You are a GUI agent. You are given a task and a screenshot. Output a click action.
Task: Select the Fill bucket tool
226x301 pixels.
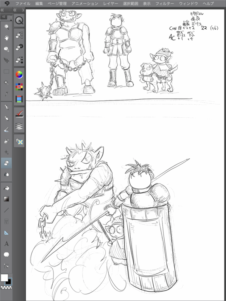tap(6, 188)
